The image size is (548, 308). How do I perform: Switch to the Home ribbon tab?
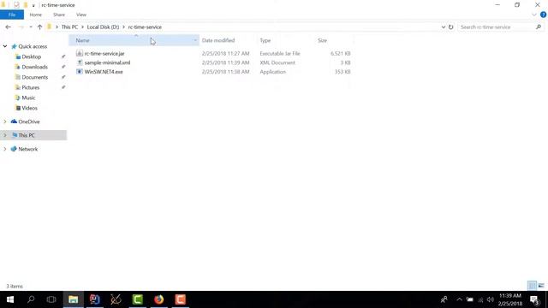pyautogui.click(x=36, y=15)
